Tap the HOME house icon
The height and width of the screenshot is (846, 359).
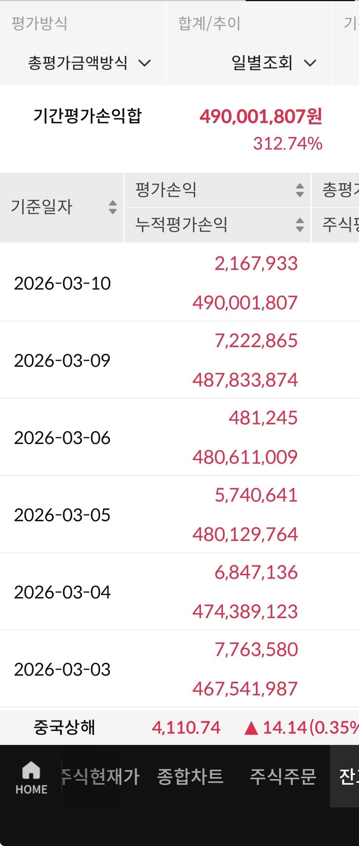click(x=31, y=771)
